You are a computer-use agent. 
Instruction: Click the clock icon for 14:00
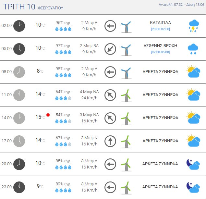click(x=19, y=118)
